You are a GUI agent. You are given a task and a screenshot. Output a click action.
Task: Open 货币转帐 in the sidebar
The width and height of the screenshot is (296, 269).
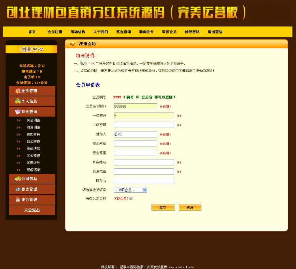click(34, 134)
